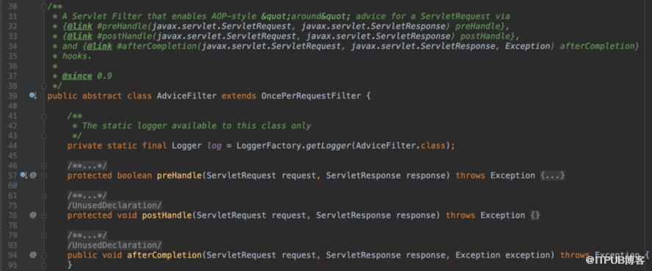652x271 pixels.
Task: Click the @ annotation gutter icon on line 94
Action: click(x=33, y=255)
